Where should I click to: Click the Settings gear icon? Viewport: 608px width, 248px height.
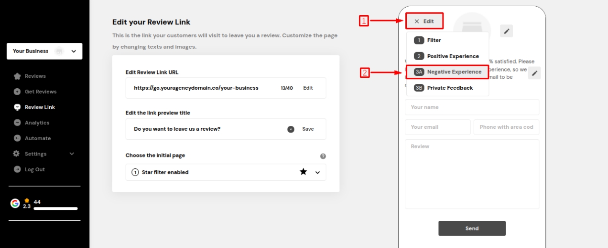click(17, 154)
